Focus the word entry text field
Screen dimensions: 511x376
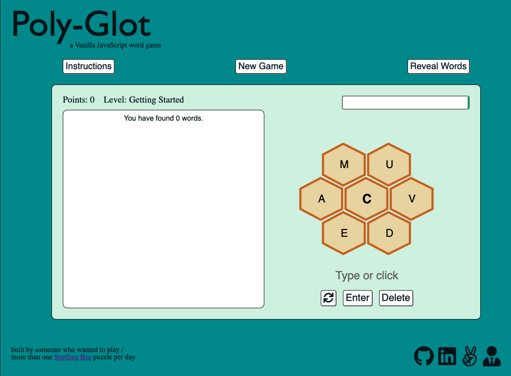[405, 103]
